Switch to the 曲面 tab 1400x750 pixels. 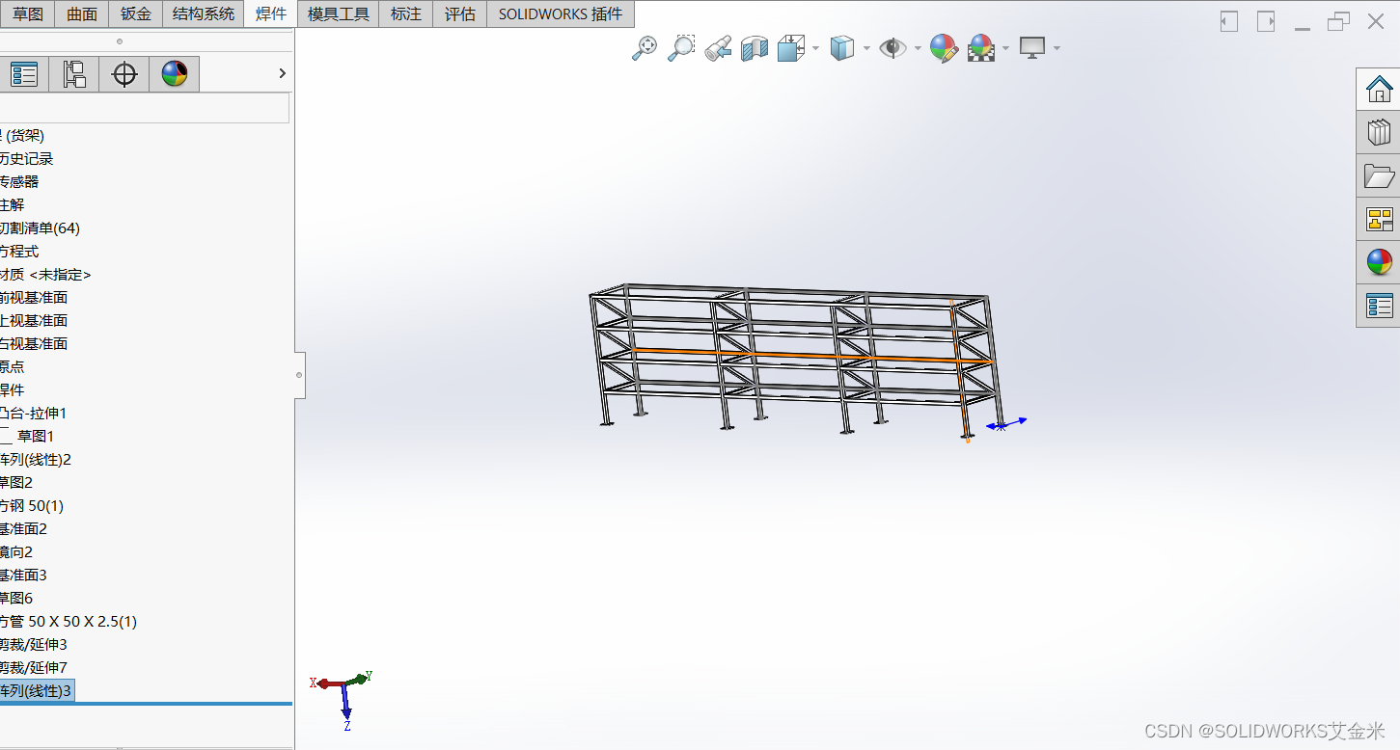point(82,14)
